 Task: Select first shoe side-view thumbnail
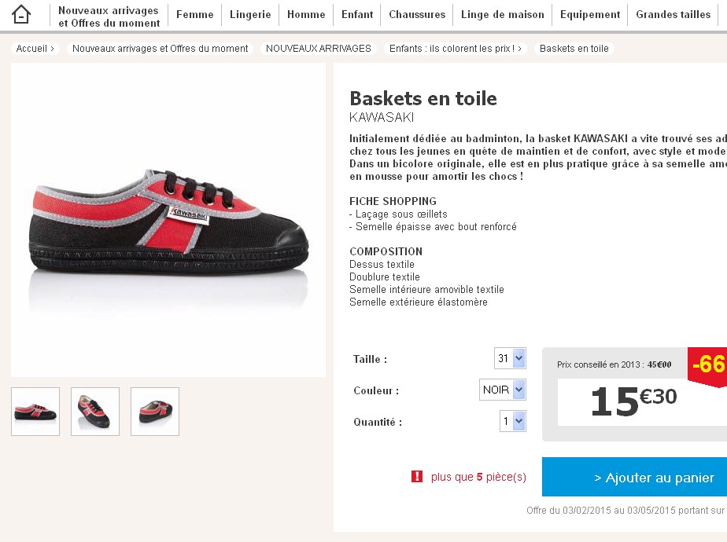click(35, 412)
